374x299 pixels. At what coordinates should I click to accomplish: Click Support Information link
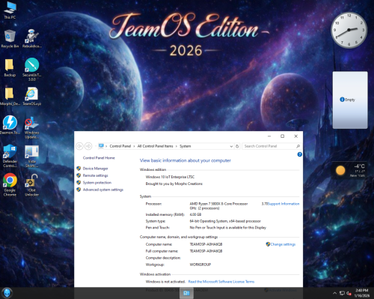coord(283,204)
